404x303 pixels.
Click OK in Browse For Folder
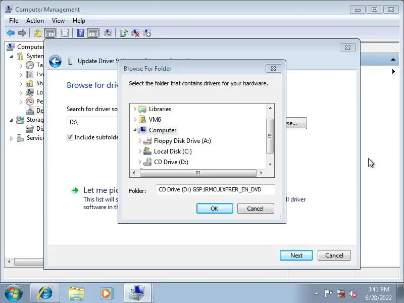click(x=215, y=209)
